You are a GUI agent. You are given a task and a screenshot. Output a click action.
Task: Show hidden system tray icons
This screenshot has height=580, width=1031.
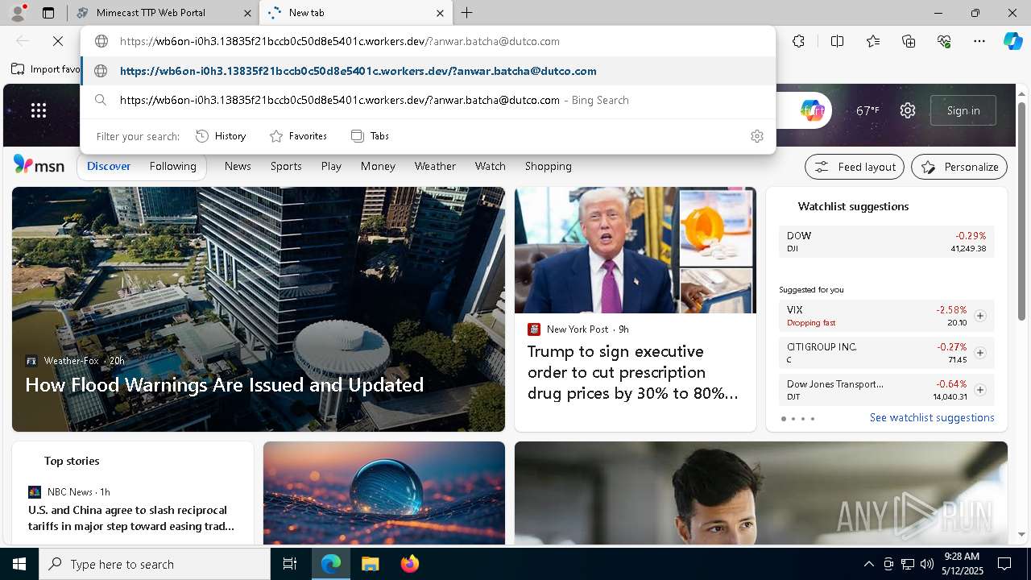868,564
